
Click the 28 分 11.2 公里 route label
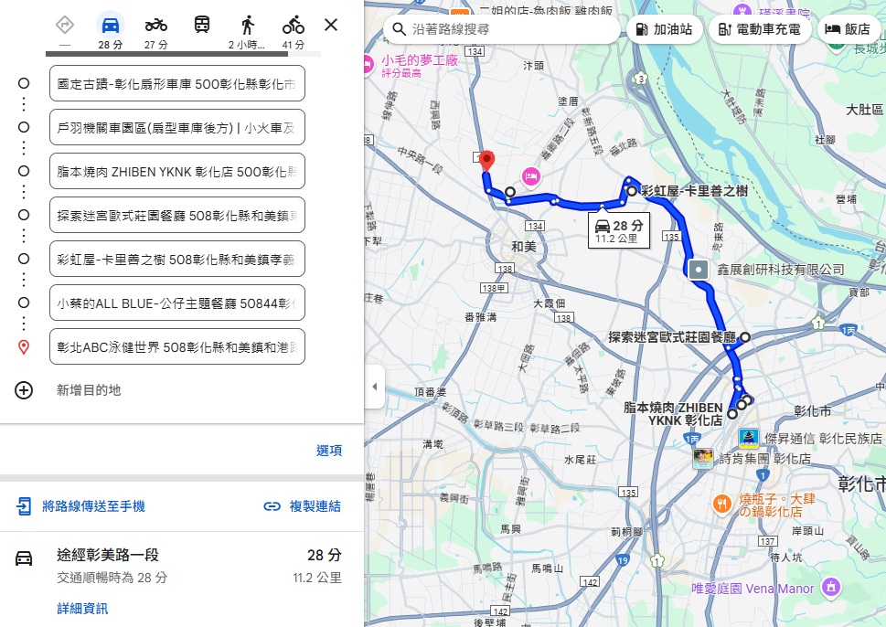pos(619,231)
